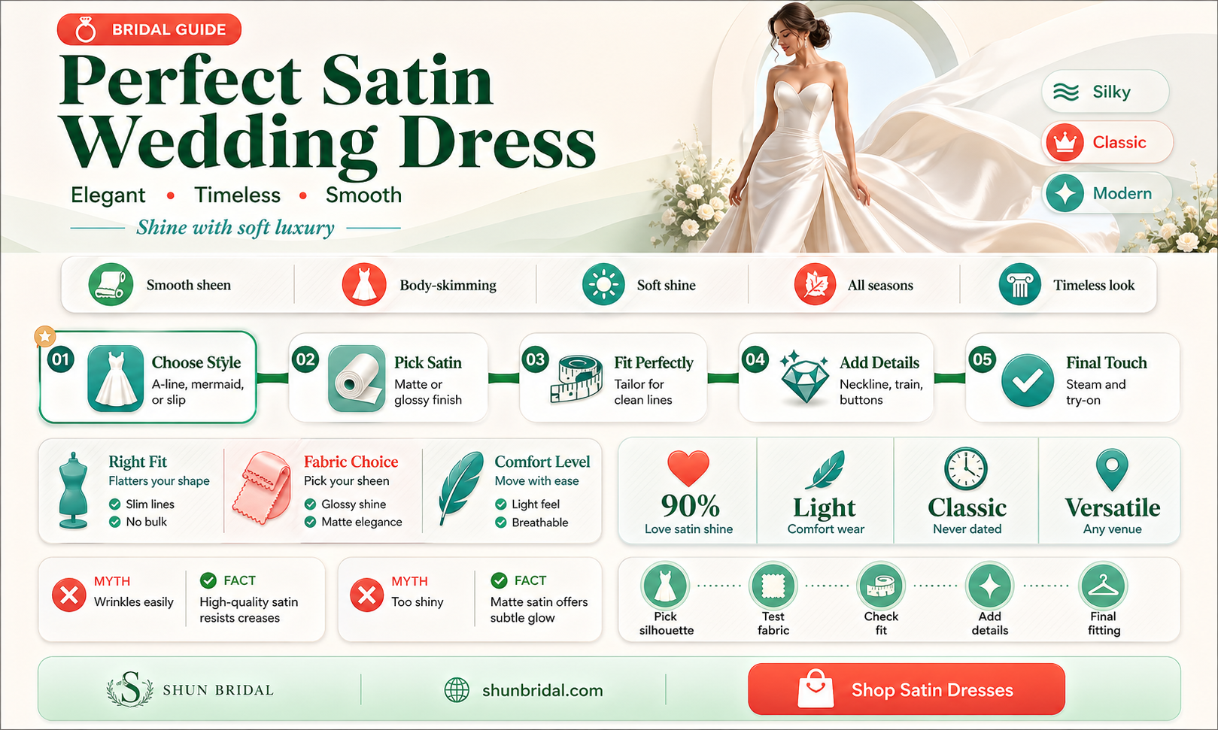Viewport: 1218px width, 730px height.
Task: Click the Soft shine sun icon
Action: click(x=604, y=285)
